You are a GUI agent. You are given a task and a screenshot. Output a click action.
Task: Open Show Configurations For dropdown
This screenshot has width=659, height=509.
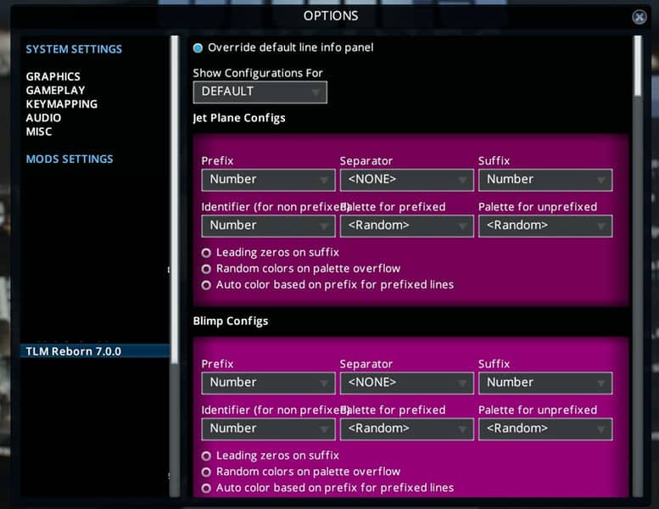tap(260, 92)
